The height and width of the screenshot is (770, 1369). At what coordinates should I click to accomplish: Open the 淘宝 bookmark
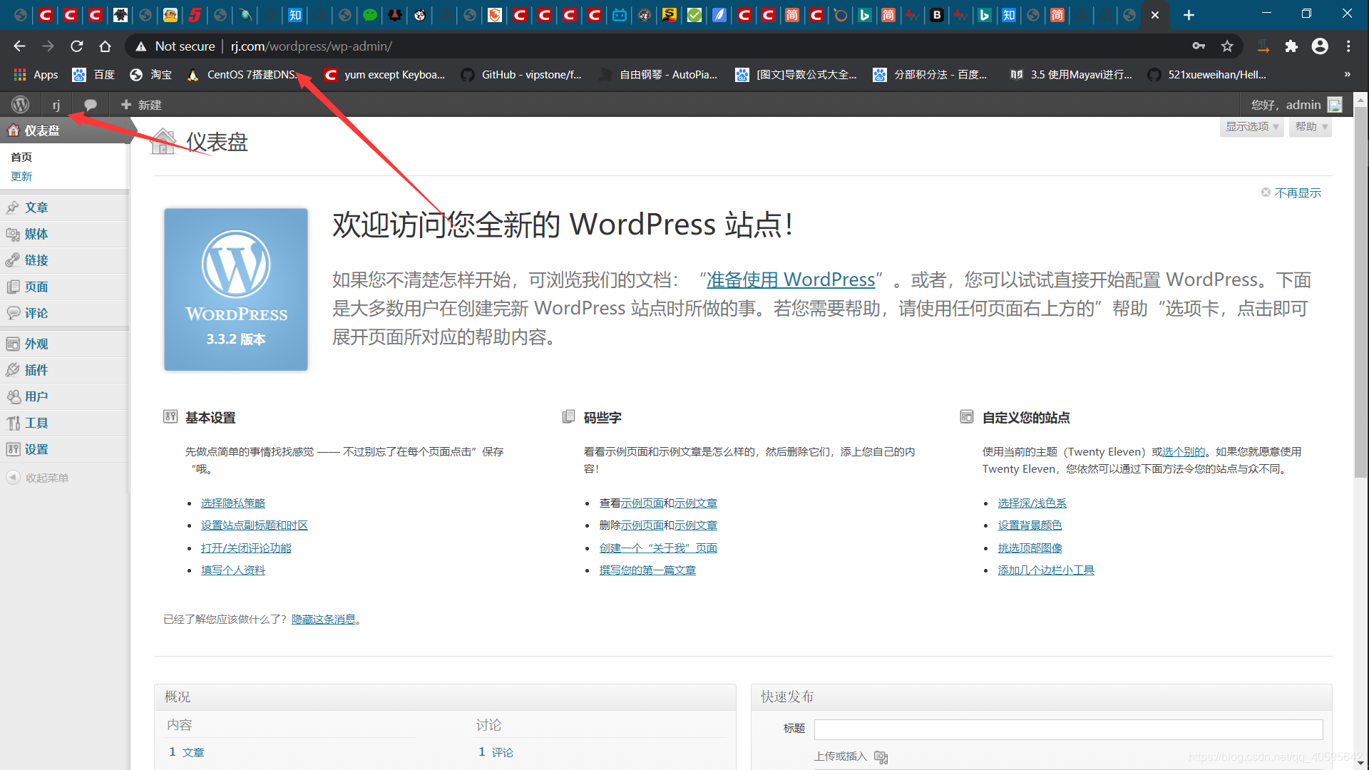pyautogui.click(x=151, y=75)
